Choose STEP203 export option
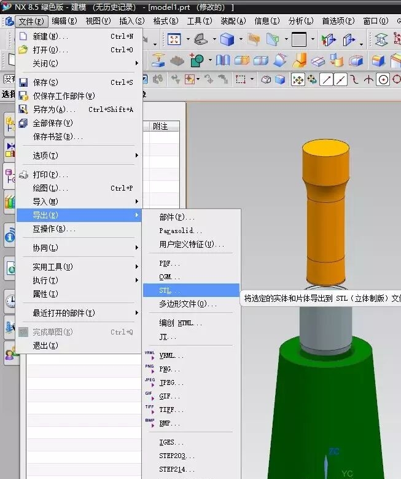This screenshot has height=479, width=401. 191,456
